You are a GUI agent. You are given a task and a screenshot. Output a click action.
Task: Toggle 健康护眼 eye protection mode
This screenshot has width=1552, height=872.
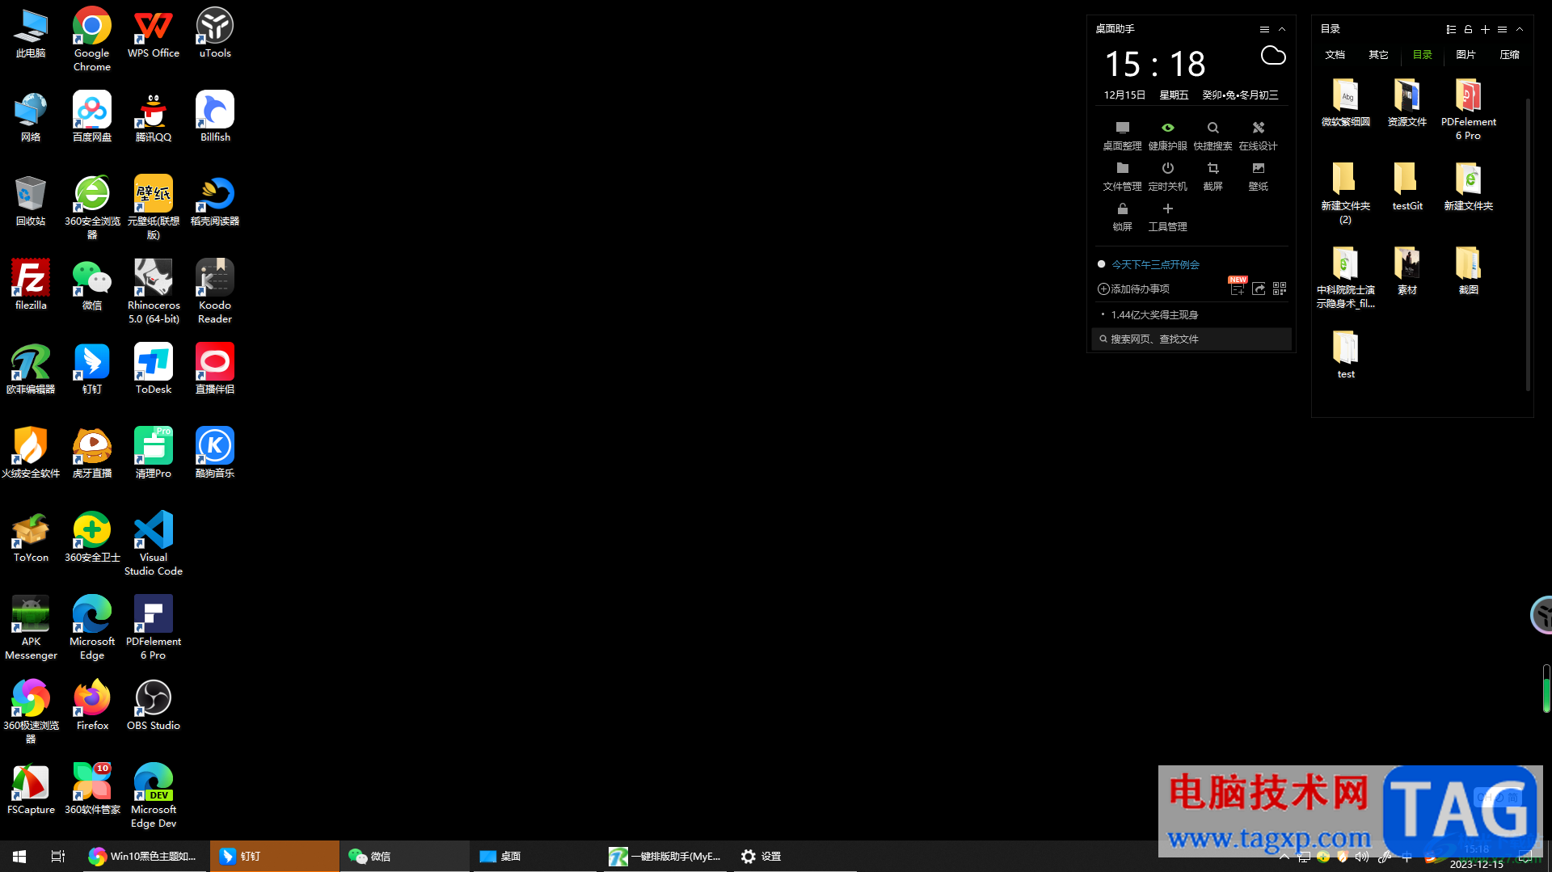click(x=1167, y=135)
